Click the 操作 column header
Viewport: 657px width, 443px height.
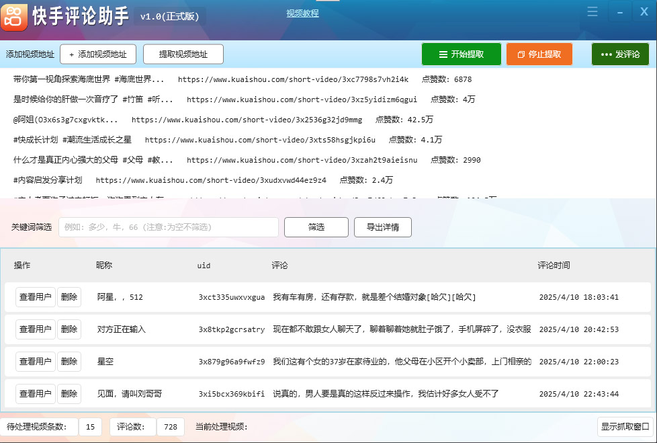[21, 266]
